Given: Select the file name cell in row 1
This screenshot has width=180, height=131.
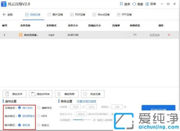Looking at the screenshot, I should coord(31,35).
